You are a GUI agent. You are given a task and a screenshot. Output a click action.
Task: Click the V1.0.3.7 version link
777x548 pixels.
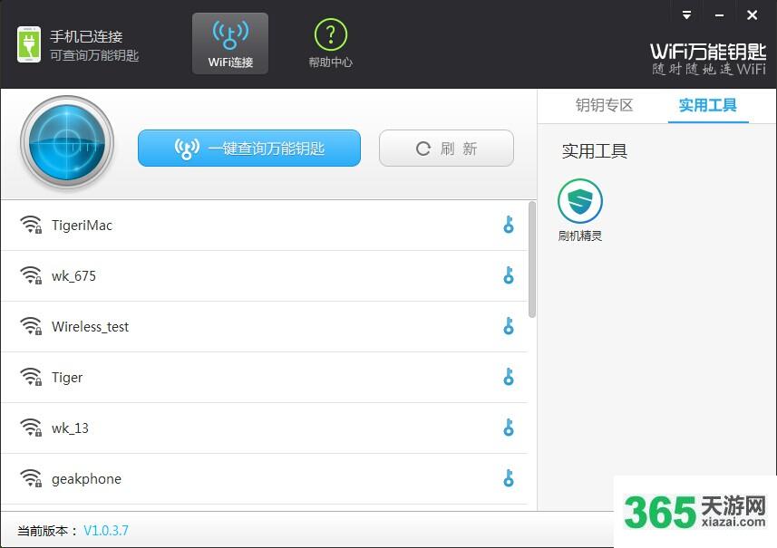pyautogui.click(x=106, y=531)
